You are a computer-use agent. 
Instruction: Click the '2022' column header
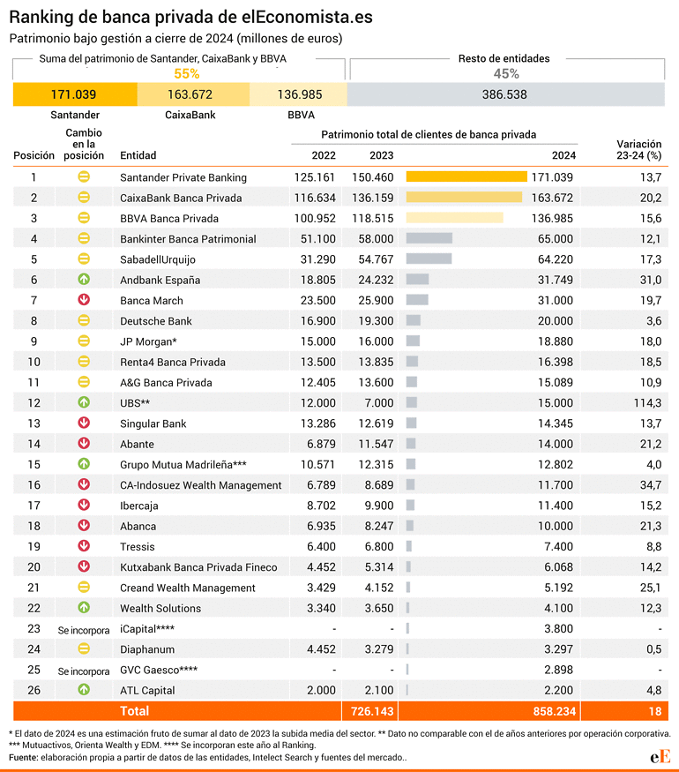pyautogui.click(x=324, y=155)
